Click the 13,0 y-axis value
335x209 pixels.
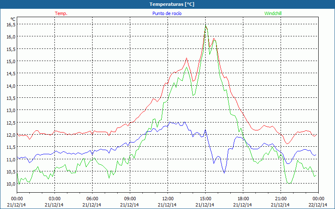click(11, 110)
